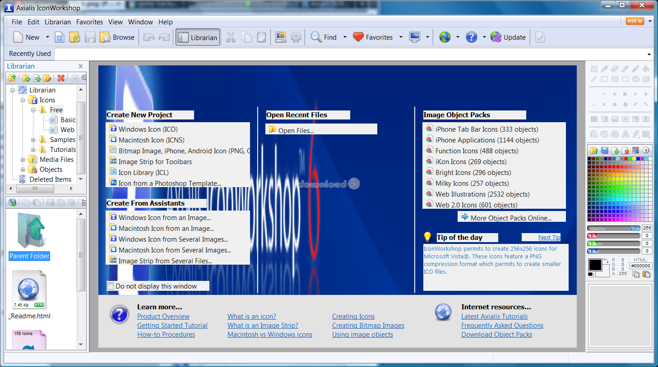
Task: Click Open Files... in recent files
Action: (296, 130)
